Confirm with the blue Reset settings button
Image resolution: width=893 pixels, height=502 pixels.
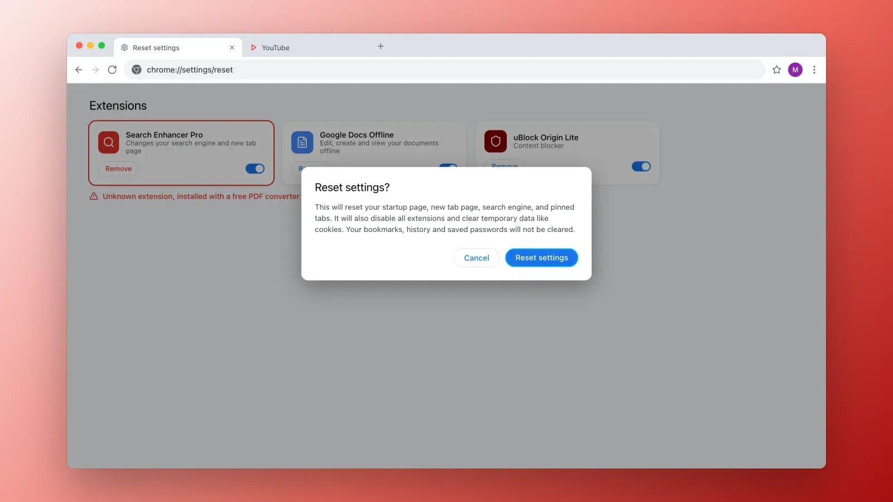[541, 258]
